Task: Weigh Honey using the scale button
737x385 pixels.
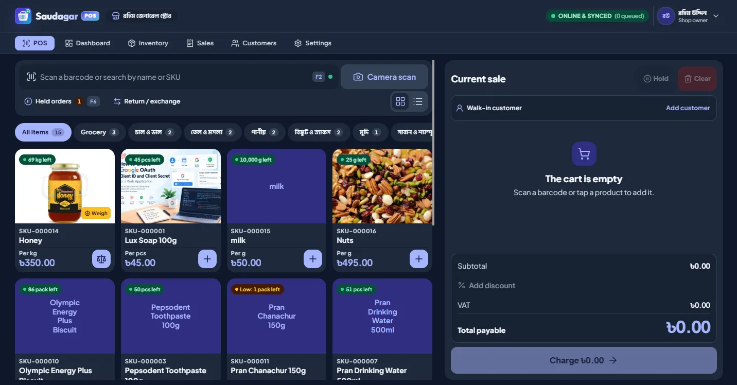Action: 101,259
